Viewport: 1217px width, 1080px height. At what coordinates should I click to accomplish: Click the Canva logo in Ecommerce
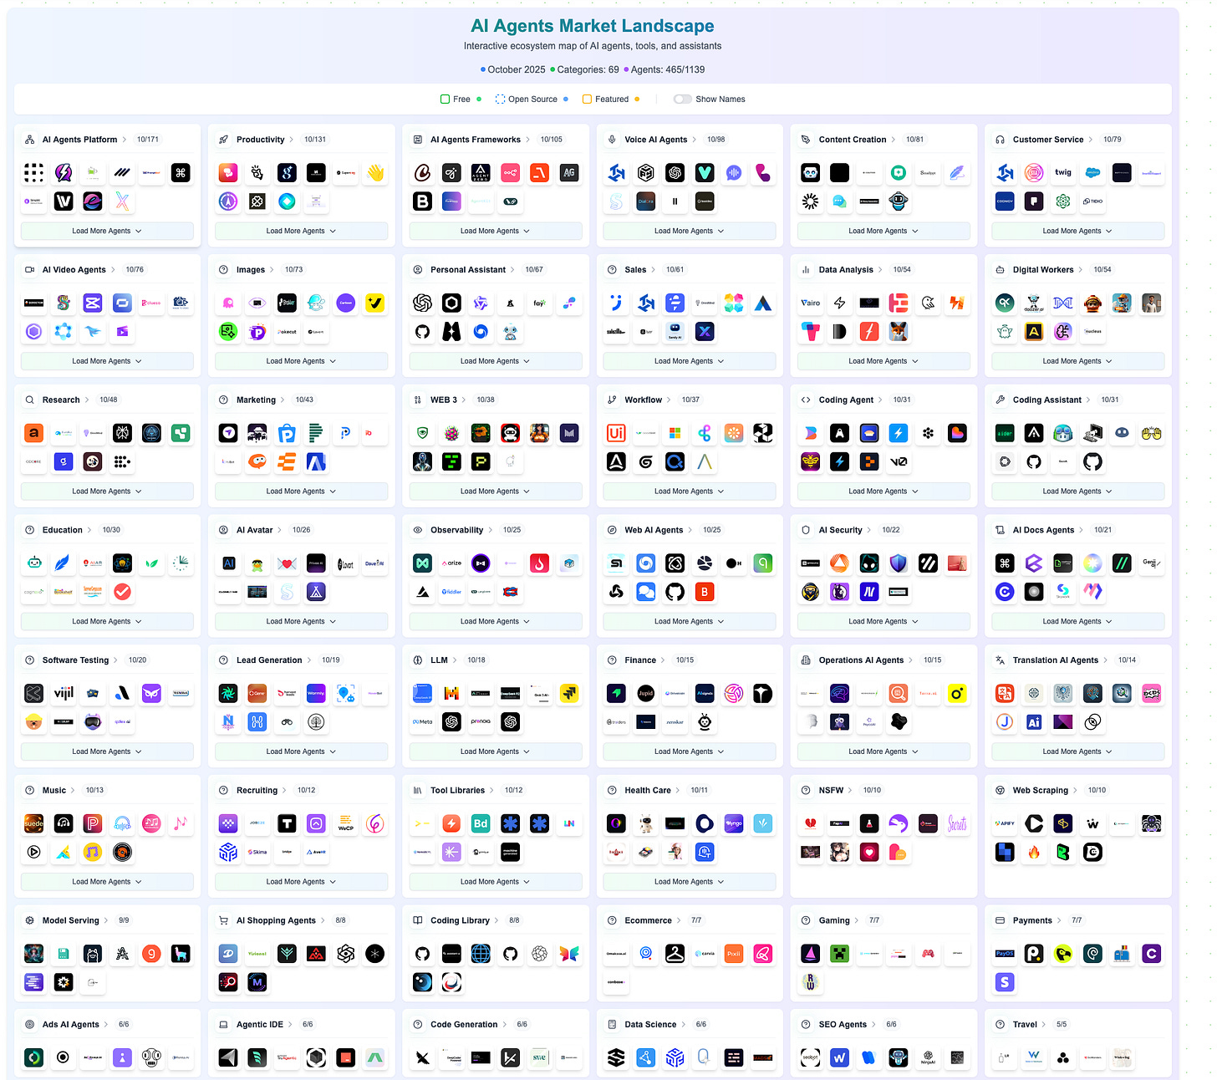pos(705,954)
